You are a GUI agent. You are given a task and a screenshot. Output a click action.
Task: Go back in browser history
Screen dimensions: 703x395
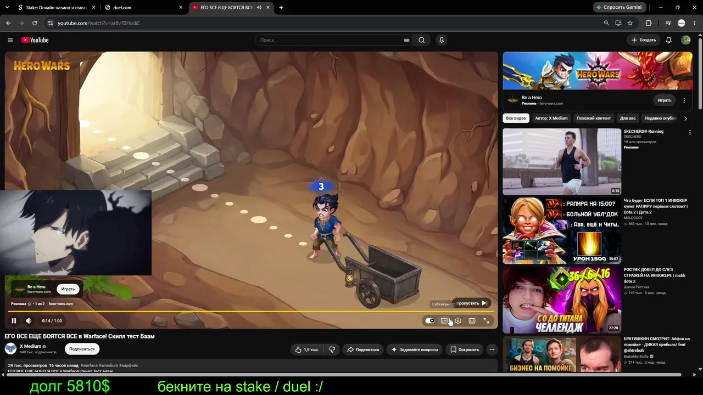click(8, 23)
